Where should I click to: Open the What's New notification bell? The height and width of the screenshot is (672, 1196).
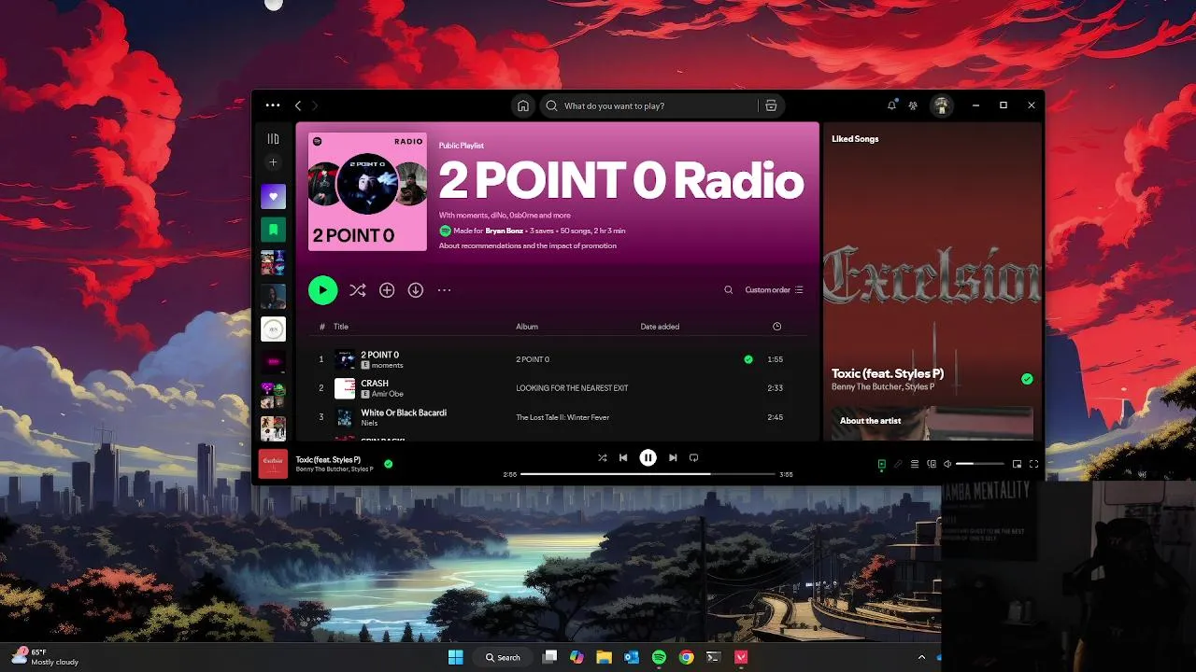point(891,105)
